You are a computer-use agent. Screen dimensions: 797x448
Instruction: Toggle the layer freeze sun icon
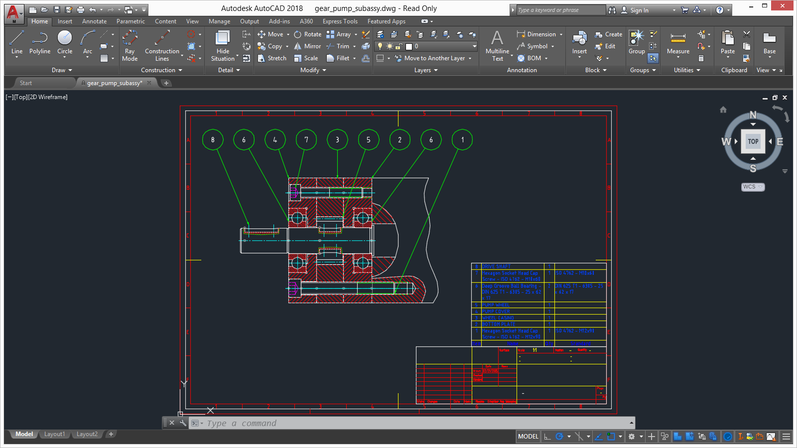click(x=390, y=46)
